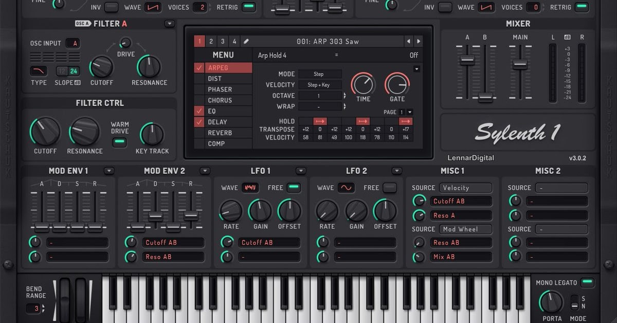Open MISC 1 Mod Wheel source dropdown
The height and width of the screenshot is (323, 617).
[466, 229]
